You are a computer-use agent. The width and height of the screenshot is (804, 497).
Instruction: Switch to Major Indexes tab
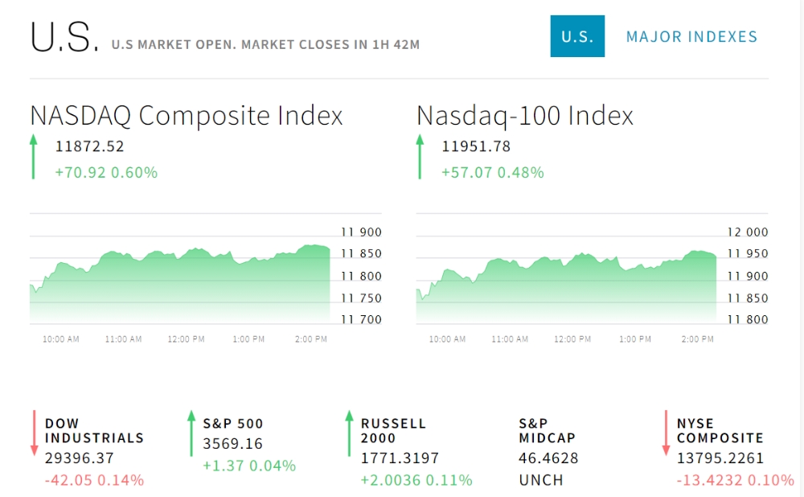[x=691, y=36]
